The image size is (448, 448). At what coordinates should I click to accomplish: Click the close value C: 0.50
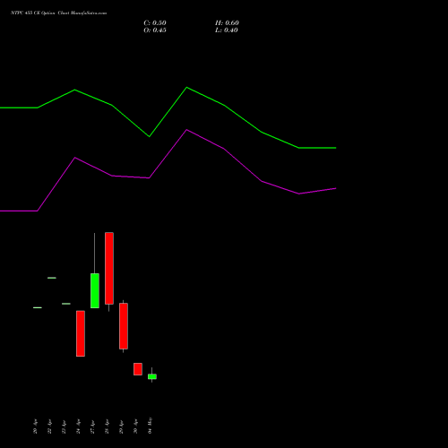pos(155,23)
